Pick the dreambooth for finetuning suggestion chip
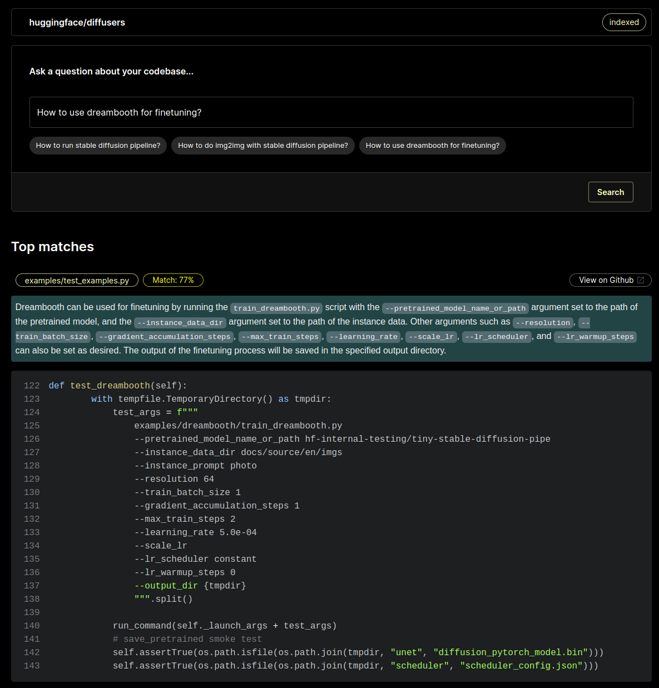 point(432,146)
